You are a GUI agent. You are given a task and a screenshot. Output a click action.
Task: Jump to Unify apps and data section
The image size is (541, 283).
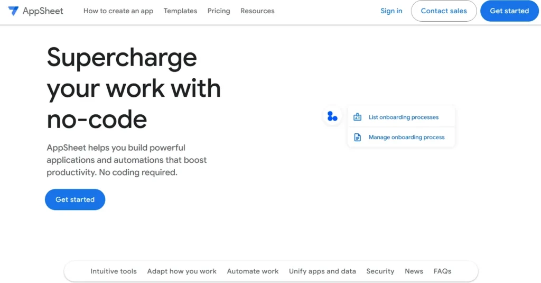[322, 271]
